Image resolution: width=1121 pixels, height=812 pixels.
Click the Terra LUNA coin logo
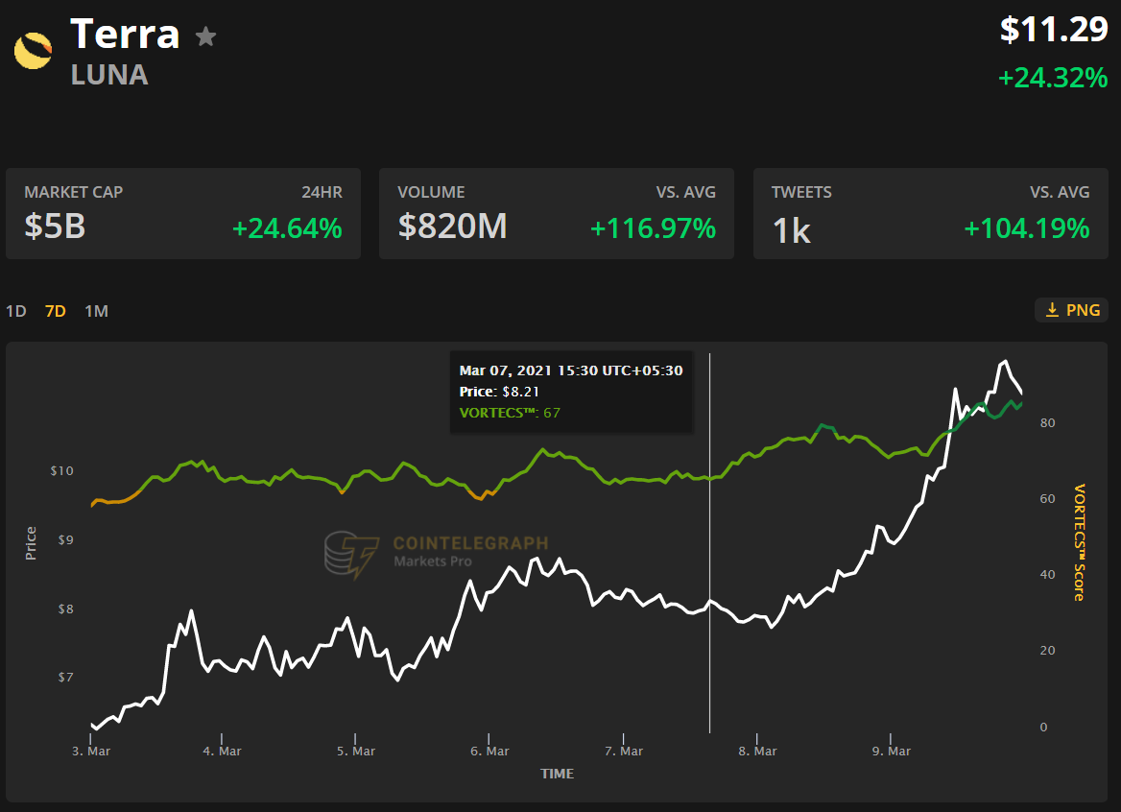(34, 51)
